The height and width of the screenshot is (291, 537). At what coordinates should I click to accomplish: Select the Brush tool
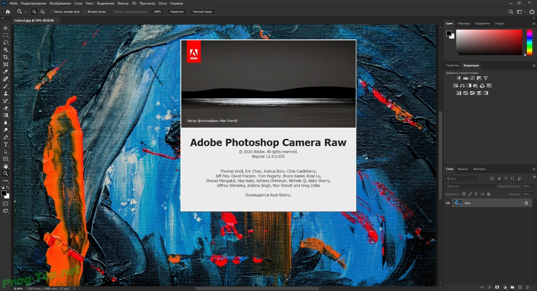pos(6,86)
